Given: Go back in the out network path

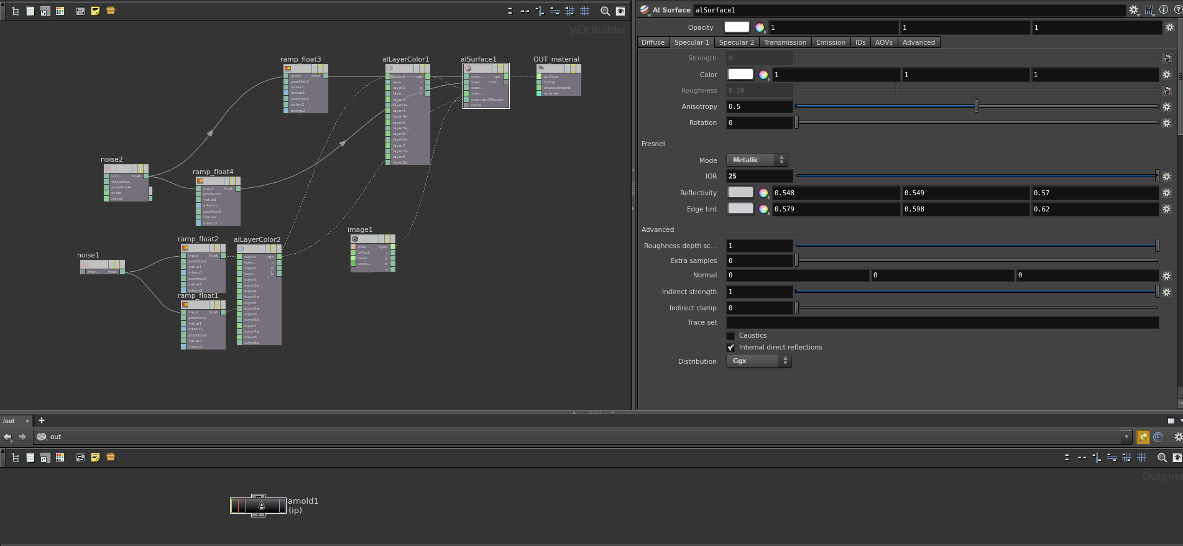Looking at the screenshot, I should click(x=7, y=437).
